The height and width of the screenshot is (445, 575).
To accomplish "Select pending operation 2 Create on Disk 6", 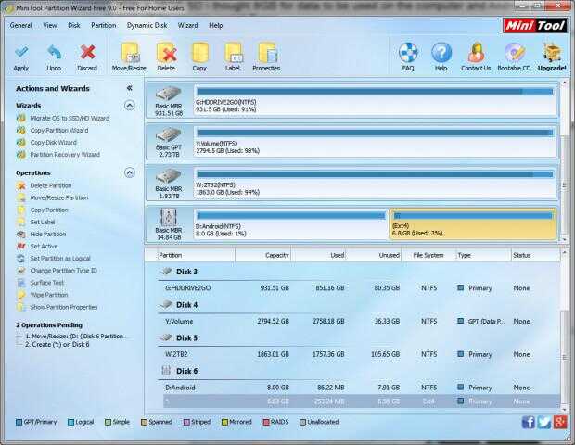I will (57, 345).
